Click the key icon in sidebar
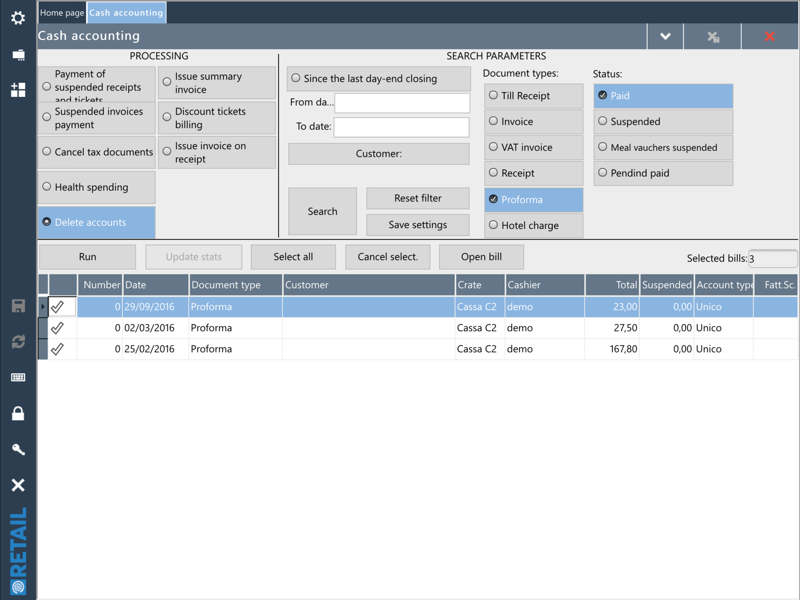 pyautogui.click(x=18, y=449)
